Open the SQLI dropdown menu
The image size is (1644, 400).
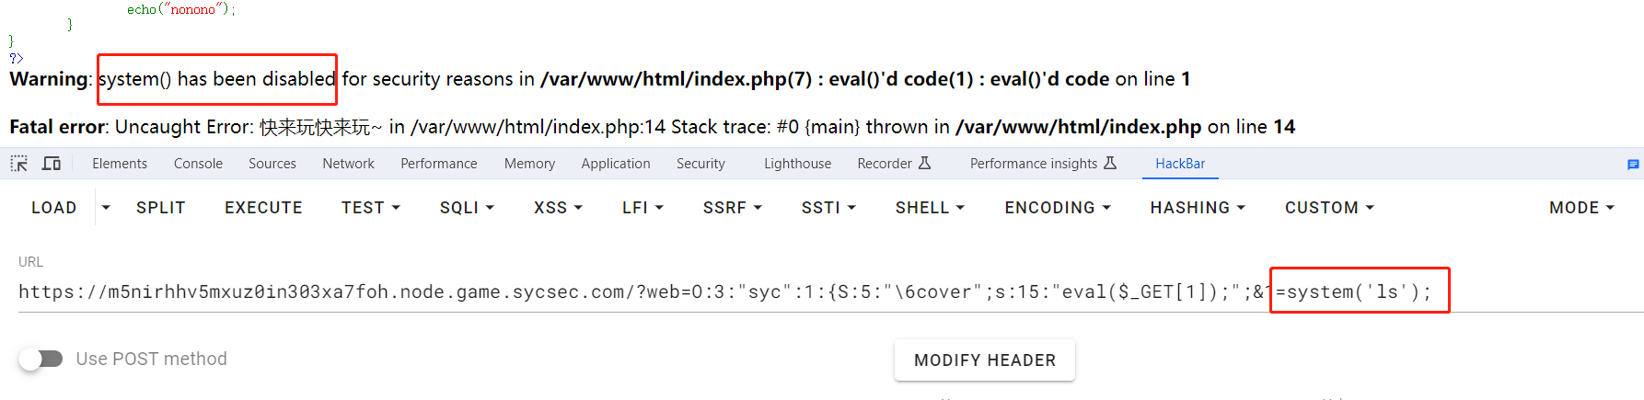(x=467, y=208)
